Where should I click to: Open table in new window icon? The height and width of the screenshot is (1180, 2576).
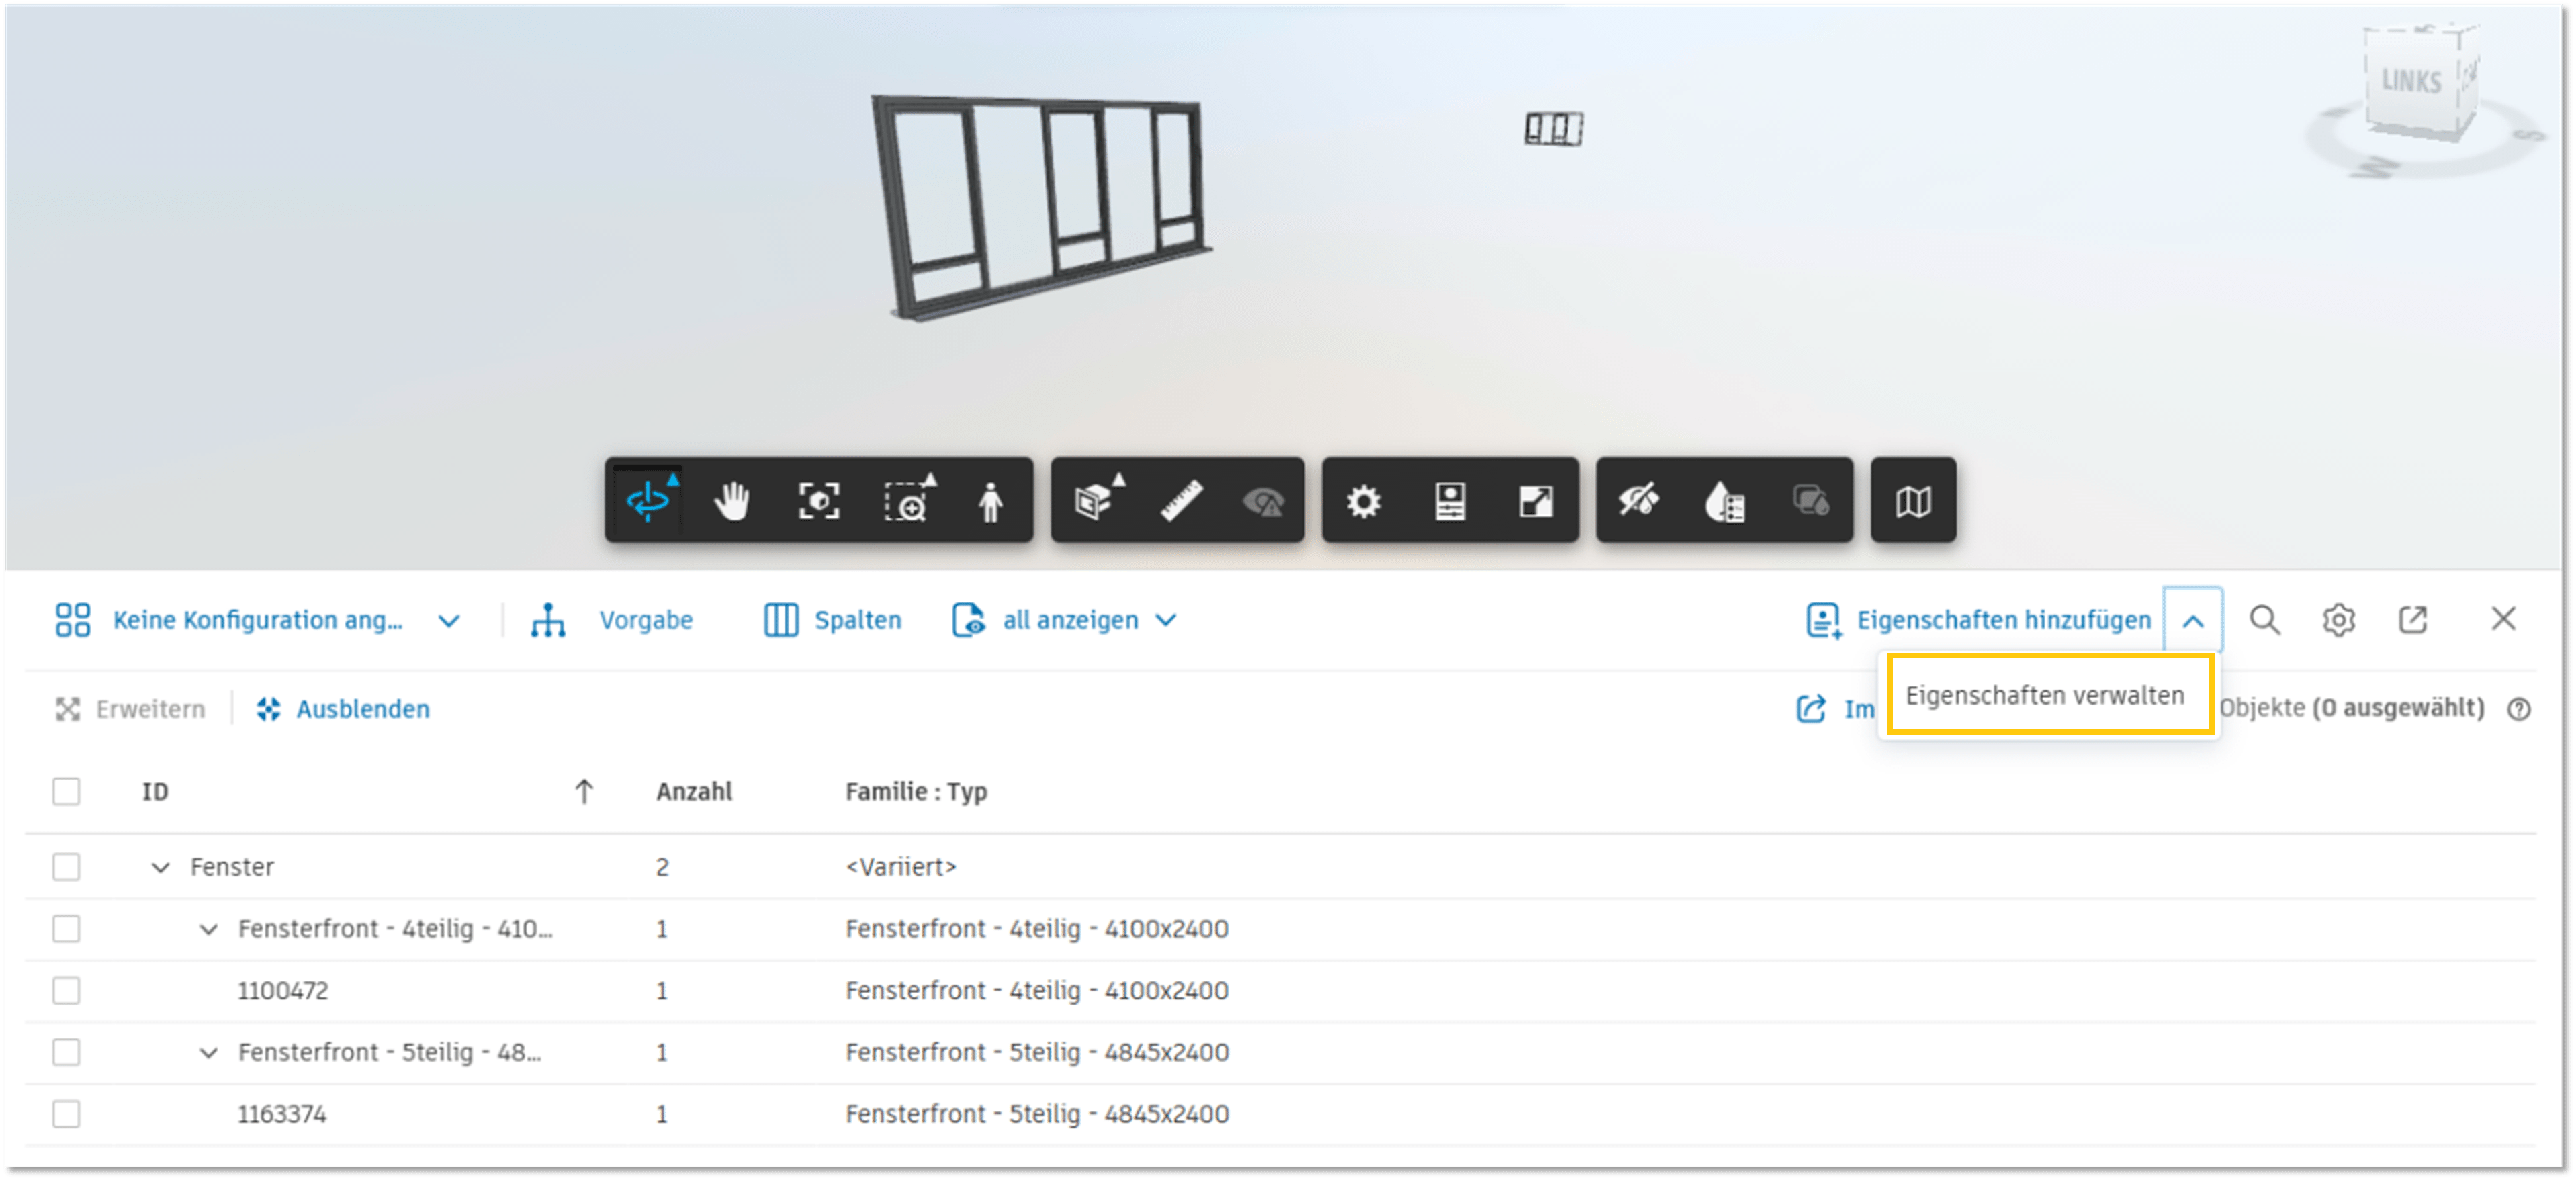point(2412,620)
